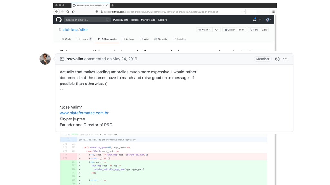This screenshot has width=330, height=185.
Task: View the 2.5k forks count
Action: click(x=264, y=30)
